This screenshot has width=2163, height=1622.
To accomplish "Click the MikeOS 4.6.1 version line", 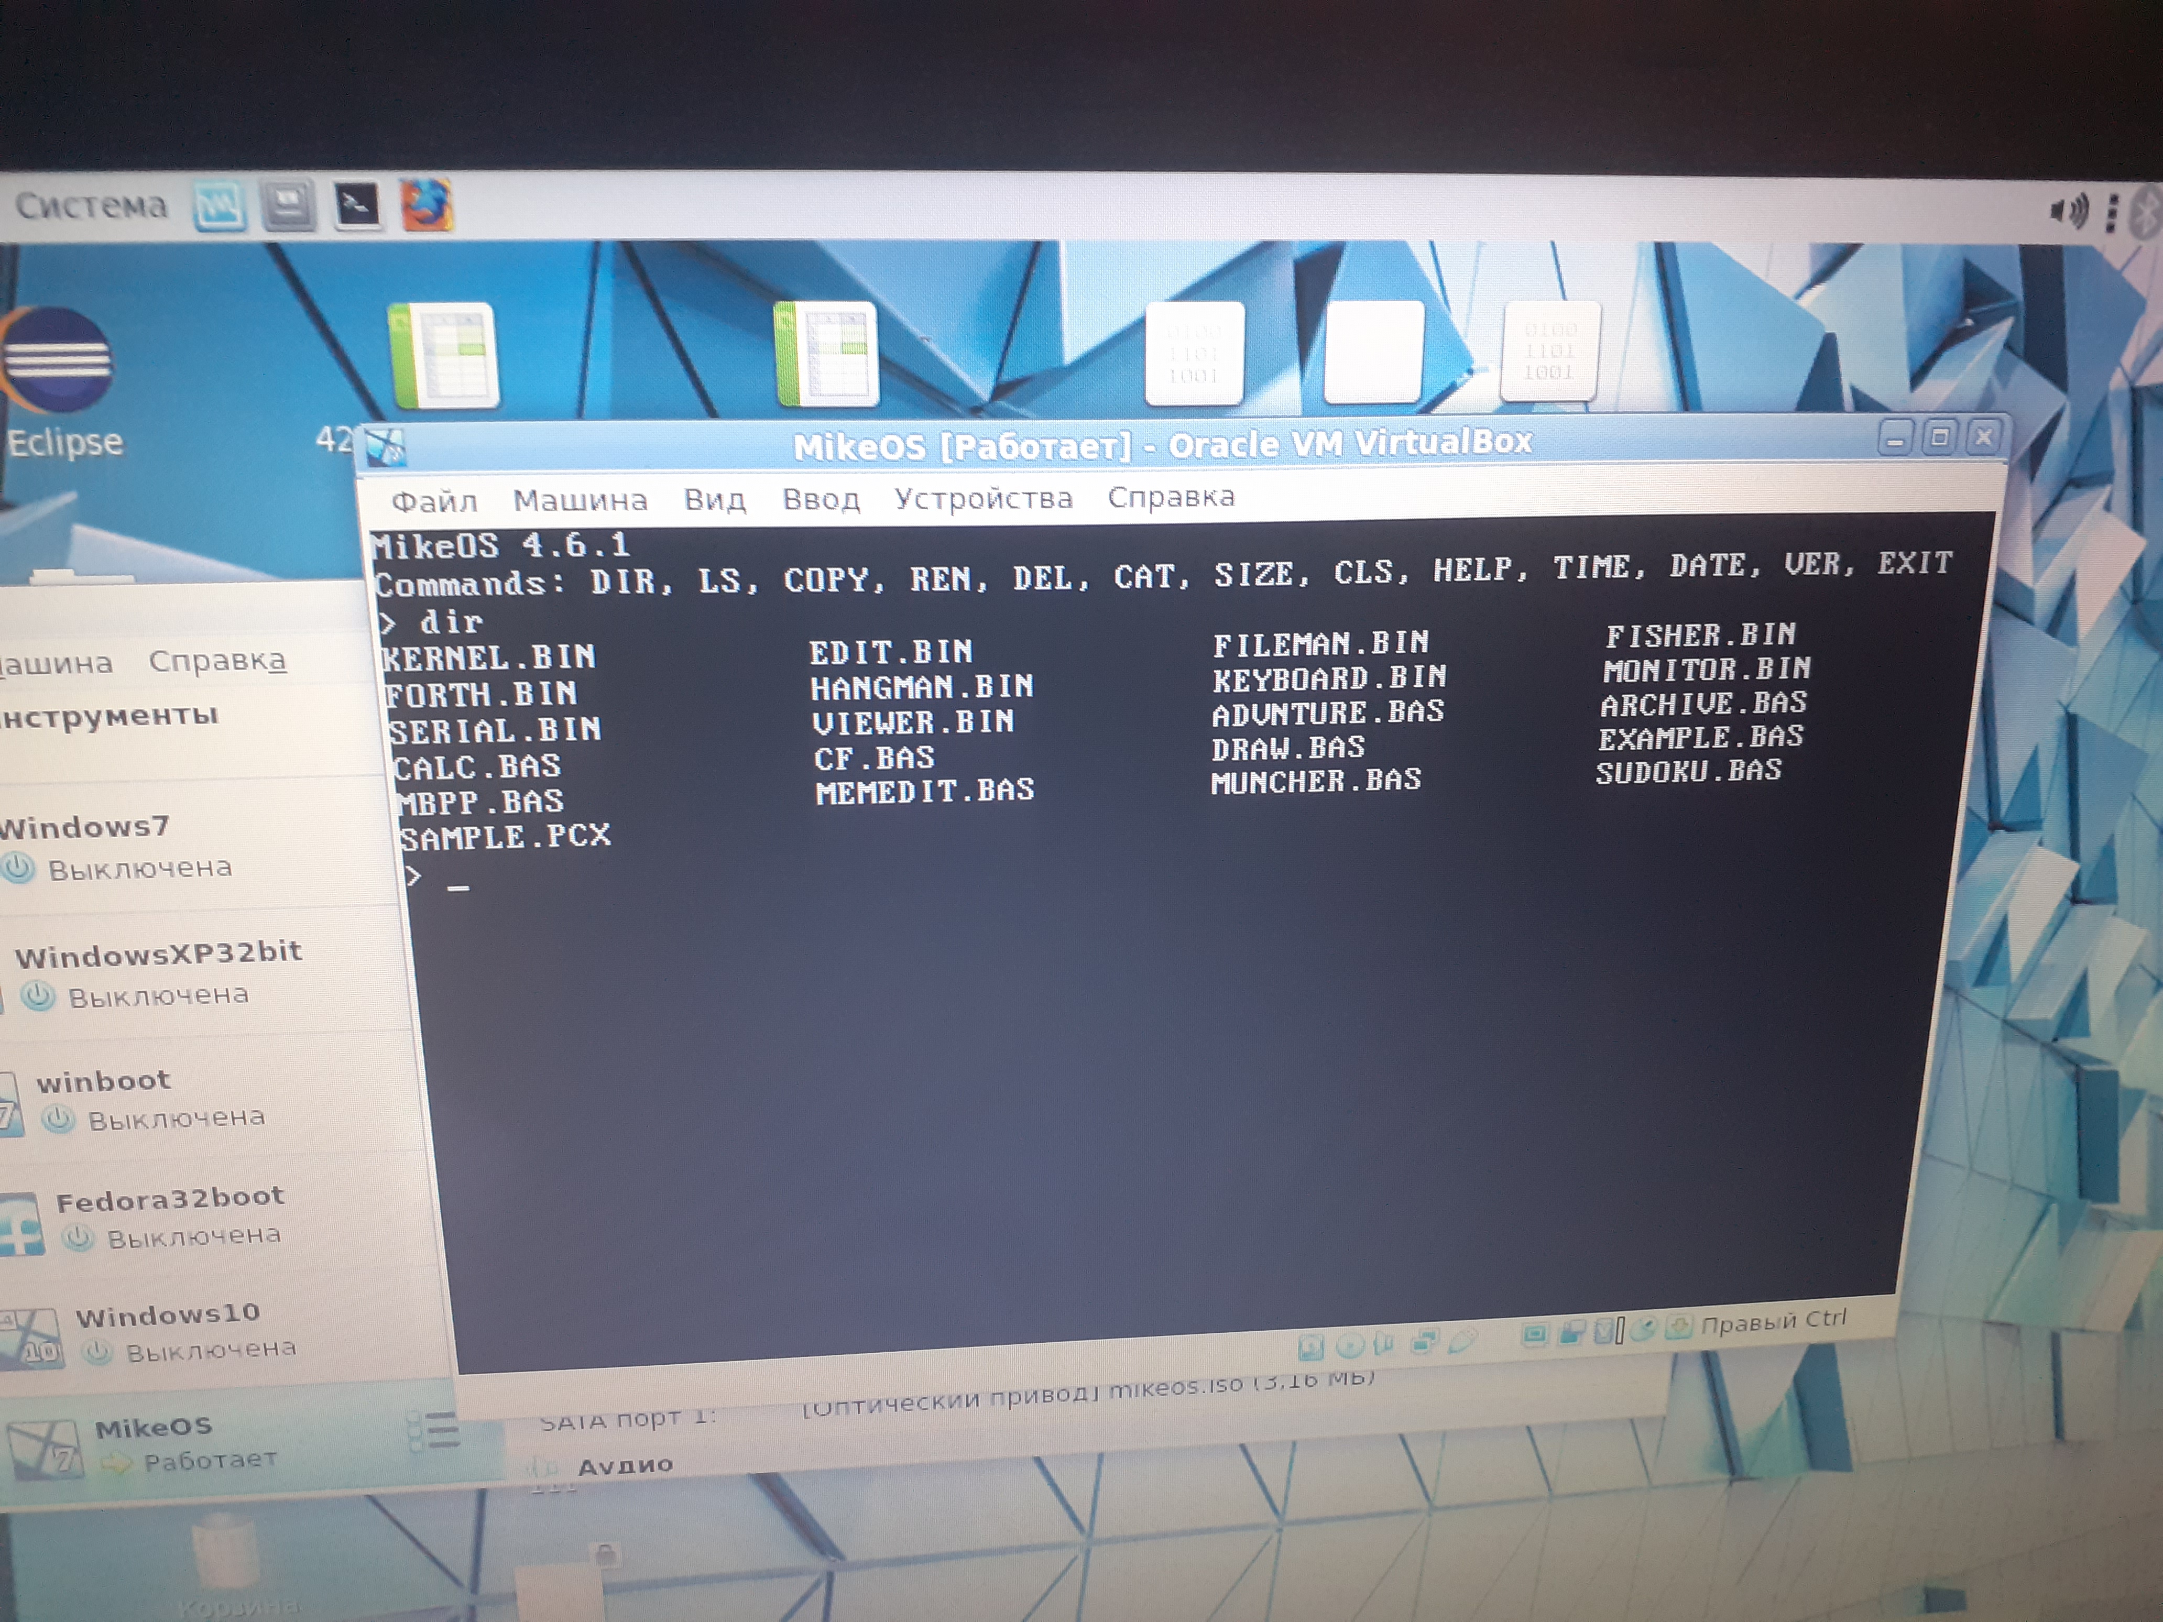I will (x=500, y=545).
